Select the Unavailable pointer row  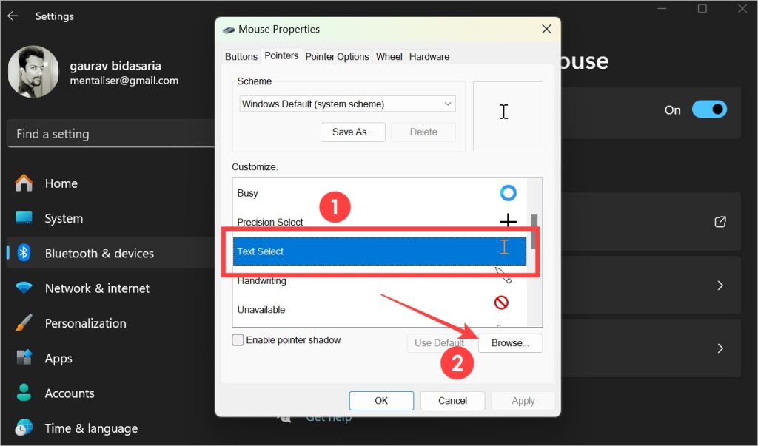pos(380,309)
